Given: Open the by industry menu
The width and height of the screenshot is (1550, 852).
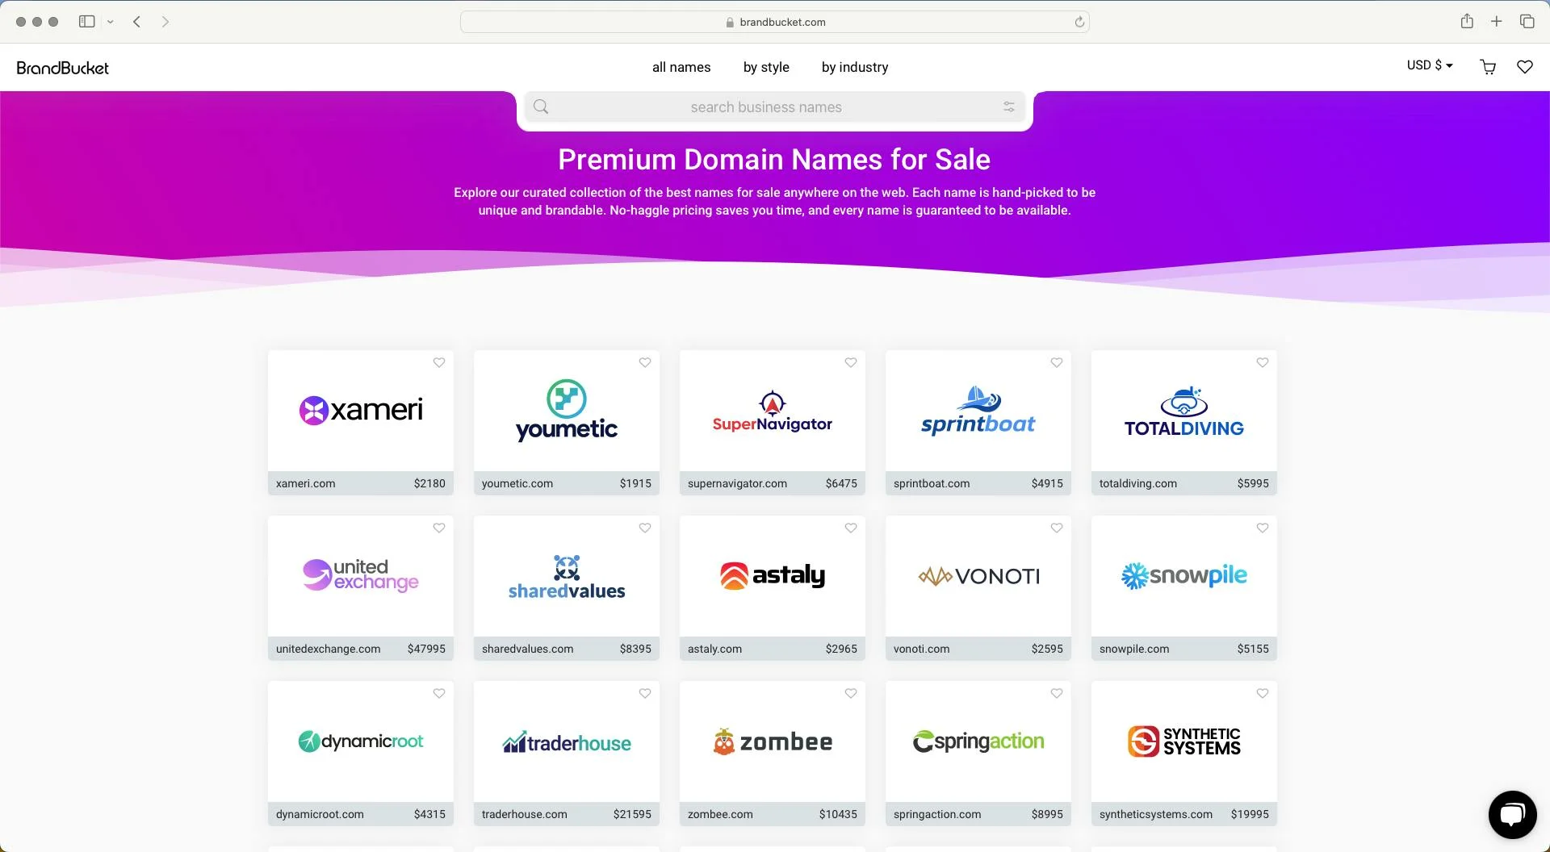Looking at the screenshot, I should [855, 67].
